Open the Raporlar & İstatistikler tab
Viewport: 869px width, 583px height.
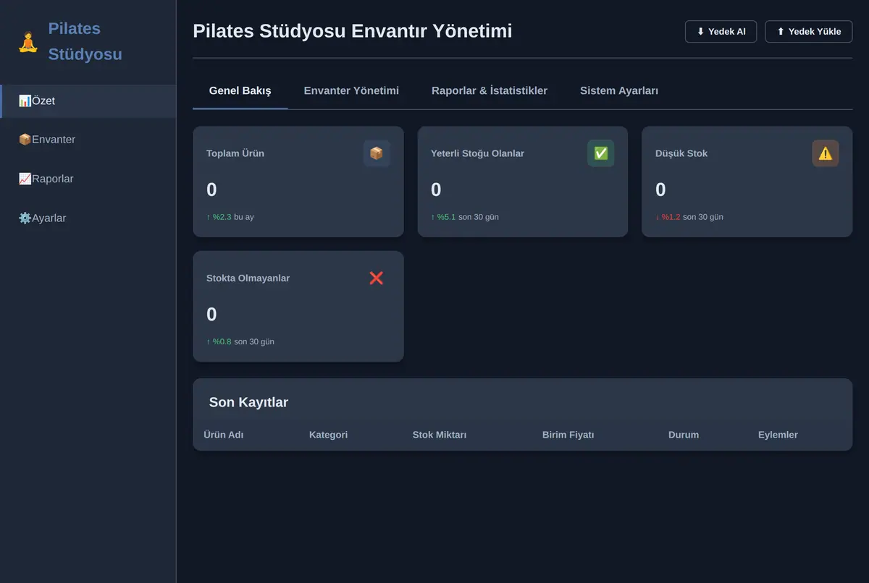[490, 90]
